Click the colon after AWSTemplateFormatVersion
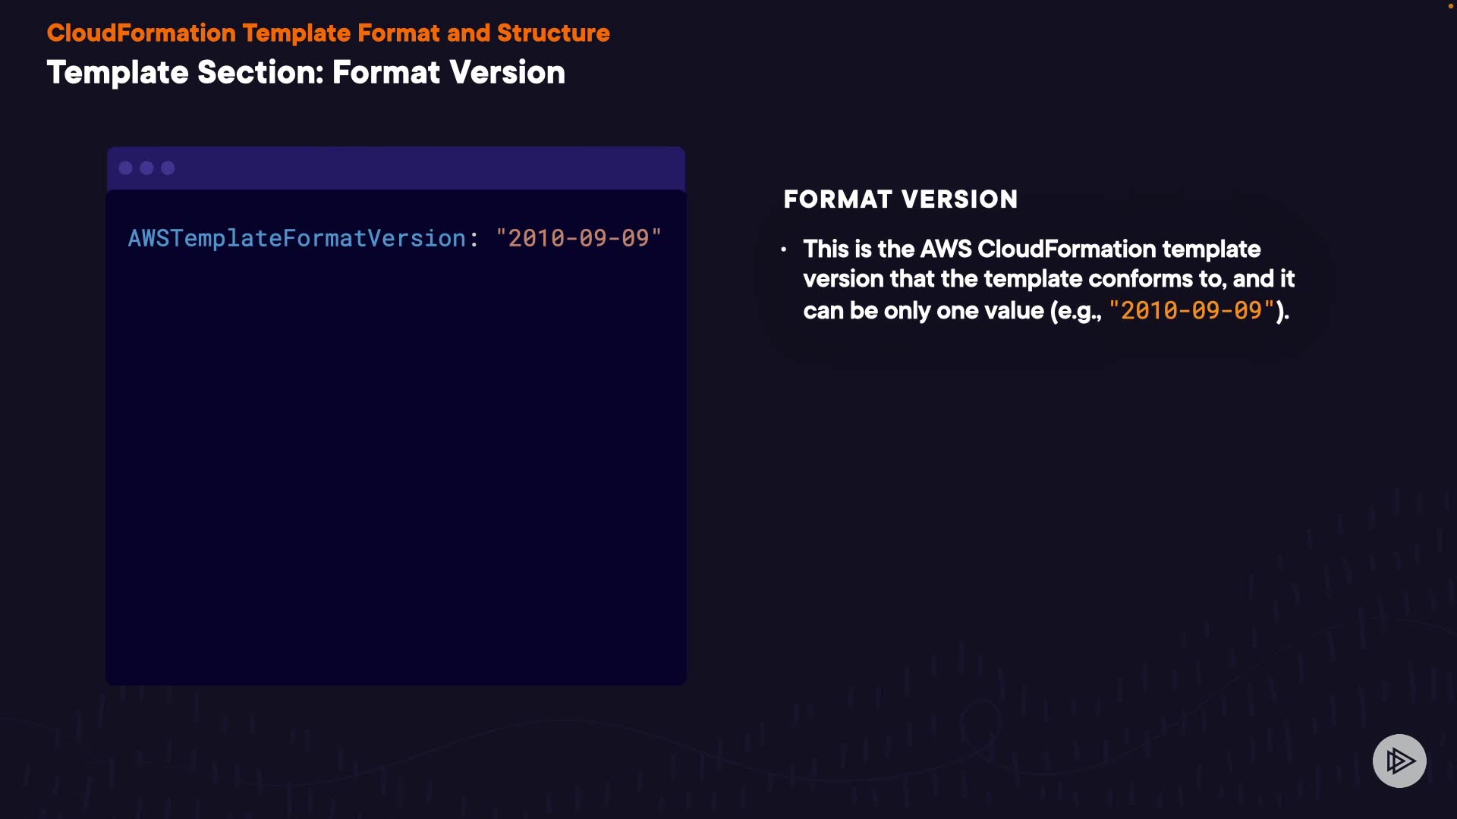 click(474, 240)
